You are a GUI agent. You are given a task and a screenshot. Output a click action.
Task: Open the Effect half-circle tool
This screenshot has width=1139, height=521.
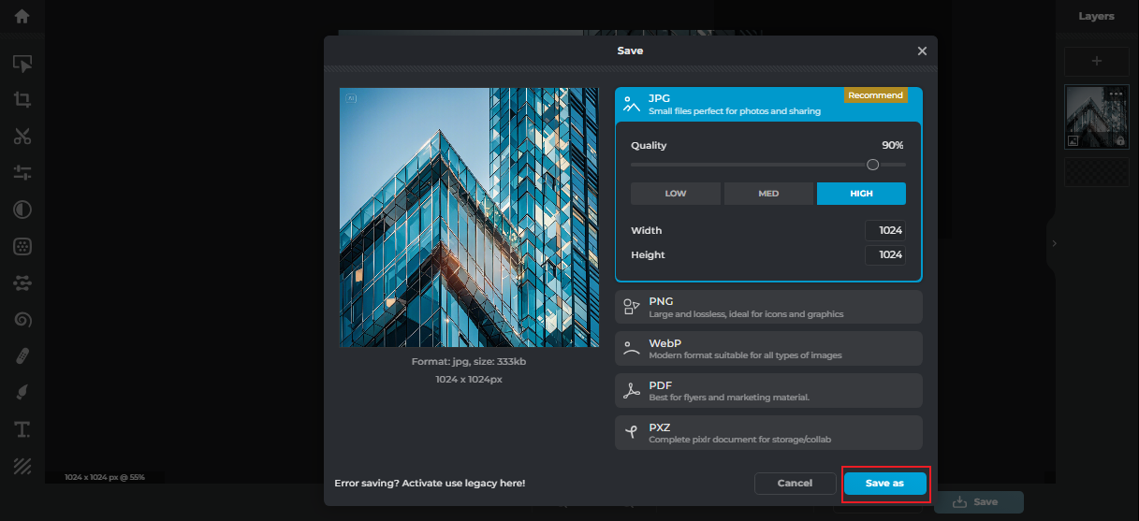(x=22, y=210)
